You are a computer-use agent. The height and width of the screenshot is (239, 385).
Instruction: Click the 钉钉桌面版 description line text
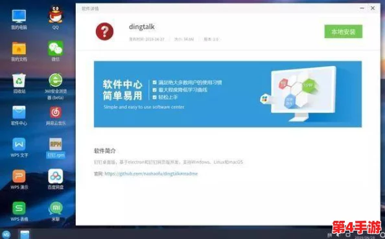(169, 162)
